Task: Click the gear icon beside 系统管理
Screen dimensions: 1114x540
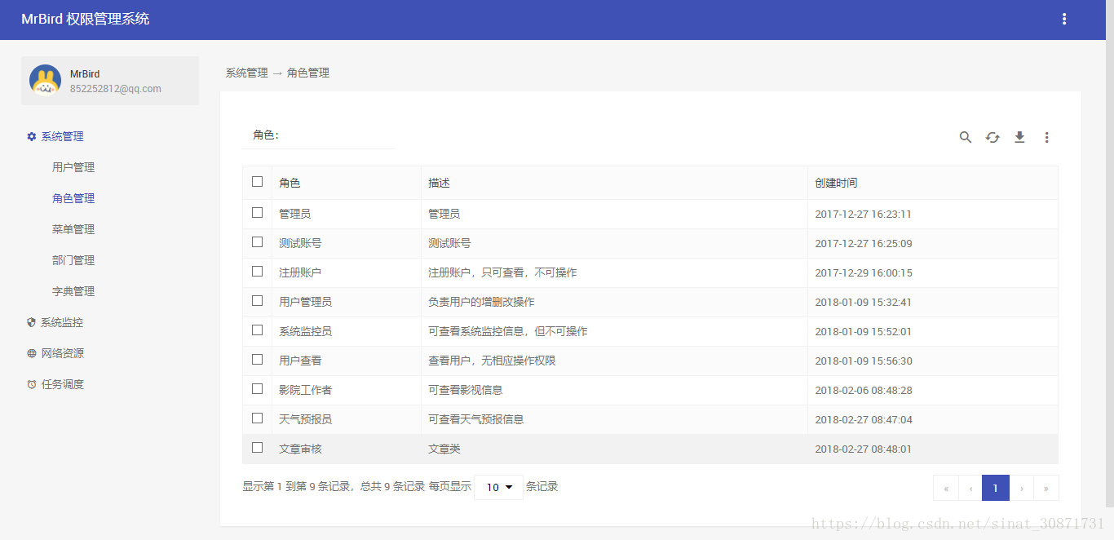Action: coord(32,137)
